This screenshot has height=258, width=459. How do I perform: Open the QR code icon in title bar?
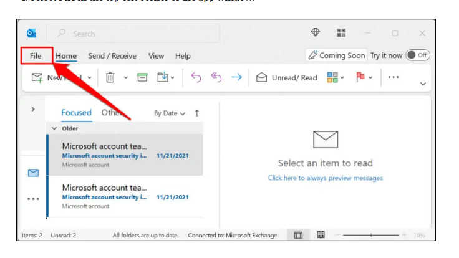(341, 33)
